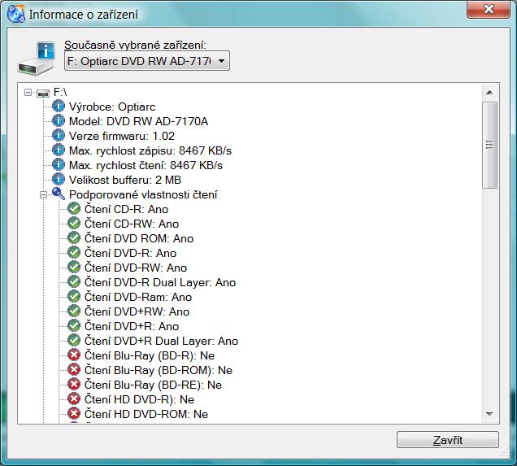Select the F:\ root label in tree
Viewport: 517px width, 466px height.
point(60,92)
